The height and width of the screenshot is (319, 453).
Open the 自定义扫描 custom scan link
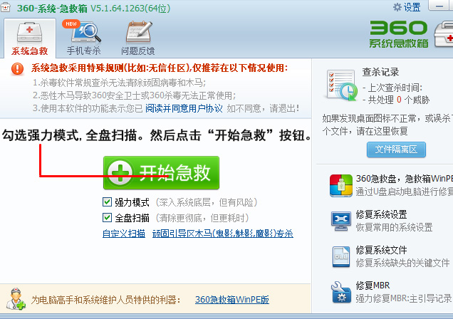[123, 234]
